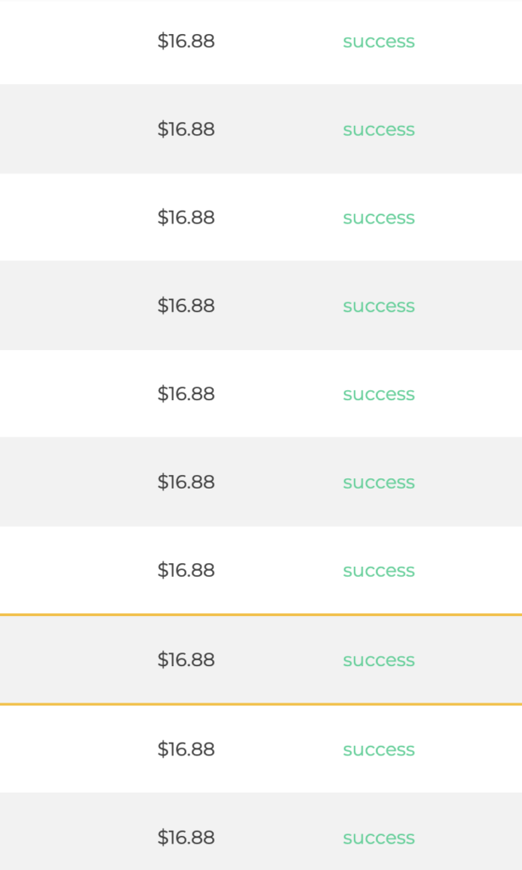The width and height of the screenshot is (522, 870).
Task: Click the $16.88 amount in the last row
Action: (x=186, y=837)
